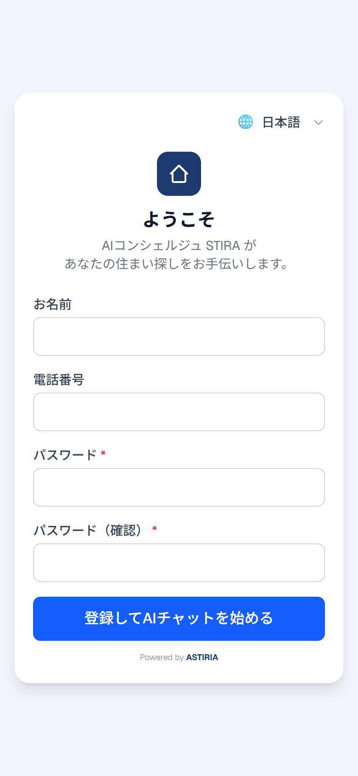Click the ようこそ welcome heading
Image resolution: width=358 pixels, height=776 pixels.
(x=179, y=219)
